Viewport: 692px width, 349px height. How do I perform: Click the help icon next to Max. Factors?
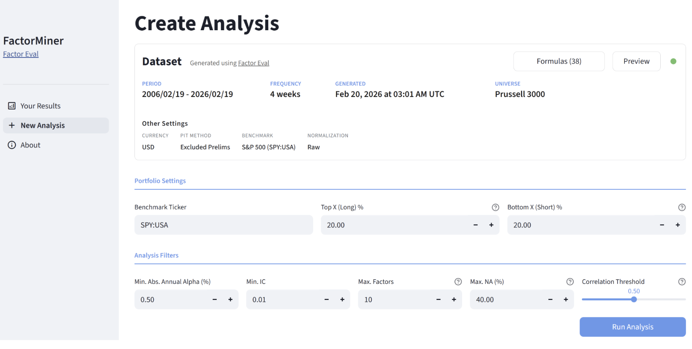458,282
